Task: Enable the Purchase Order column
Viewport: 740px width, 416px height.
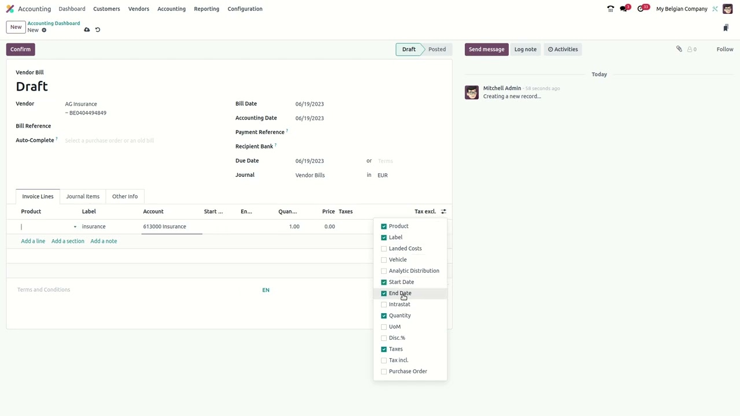Action: (x=384, y=372)
